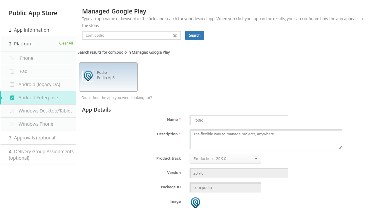Click the Search button

point(195,35)
